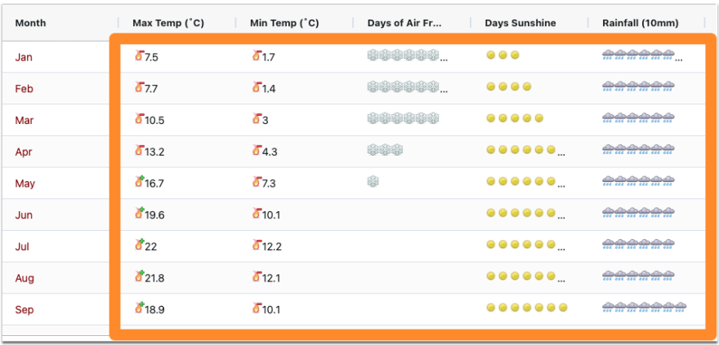Click the 1.4 Min Temp value for Feb

[269, 89]
